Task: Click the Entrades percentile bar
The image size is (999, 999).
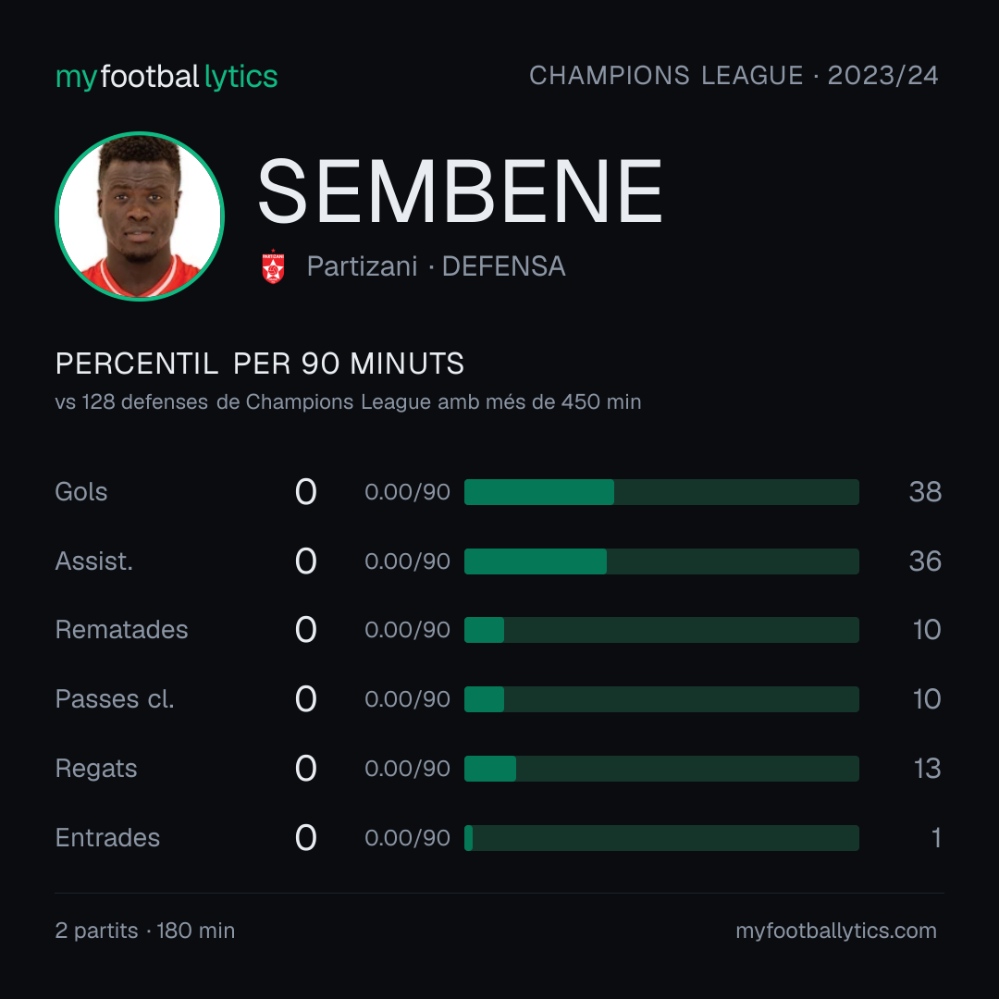Action: pyautogui.click(x=661, y=838)
